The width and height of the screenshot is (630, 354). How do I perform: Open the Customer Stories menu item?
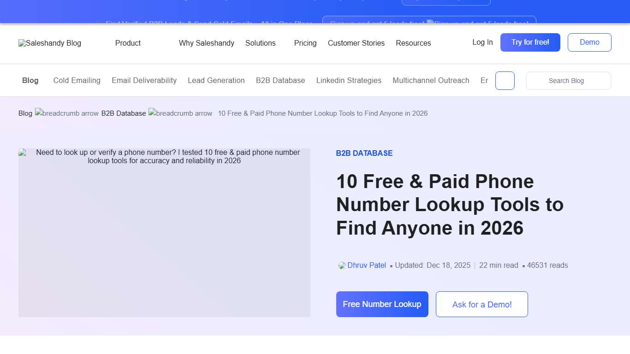coord(356,43)
